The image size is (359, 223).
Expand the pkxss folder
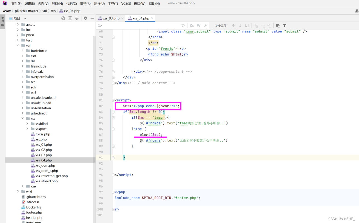[18, 35]
